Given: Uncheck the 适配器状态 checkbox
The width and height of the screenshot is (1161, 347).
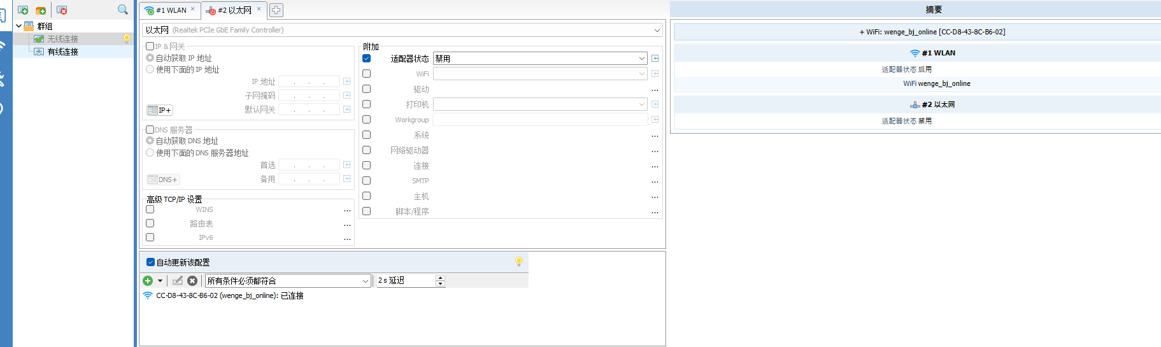Looking at the screenshot, I should tap(366, 58).
